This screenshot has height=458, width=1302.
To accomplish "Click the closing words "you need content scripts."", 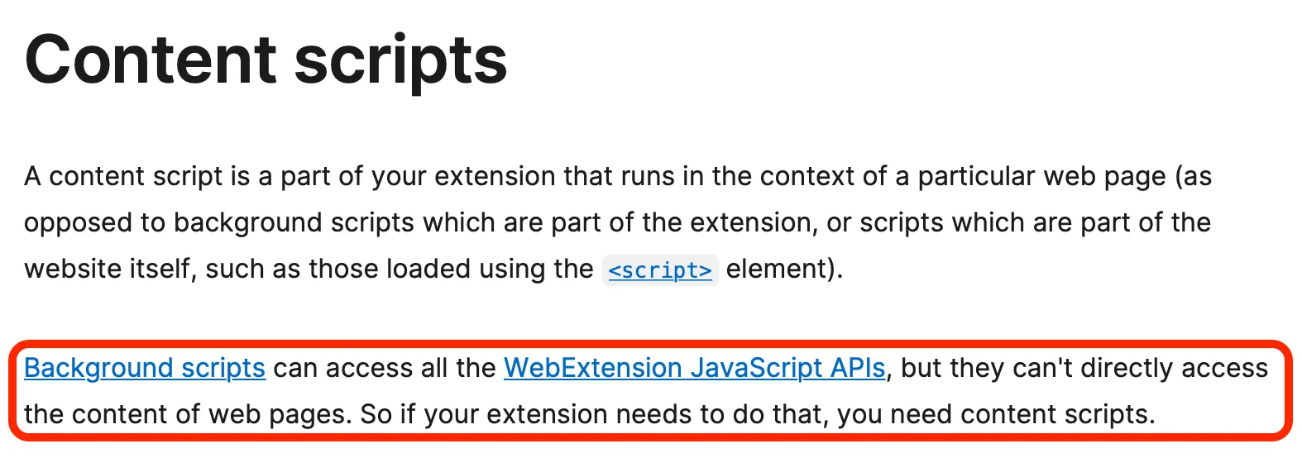I will click(996, 414).
